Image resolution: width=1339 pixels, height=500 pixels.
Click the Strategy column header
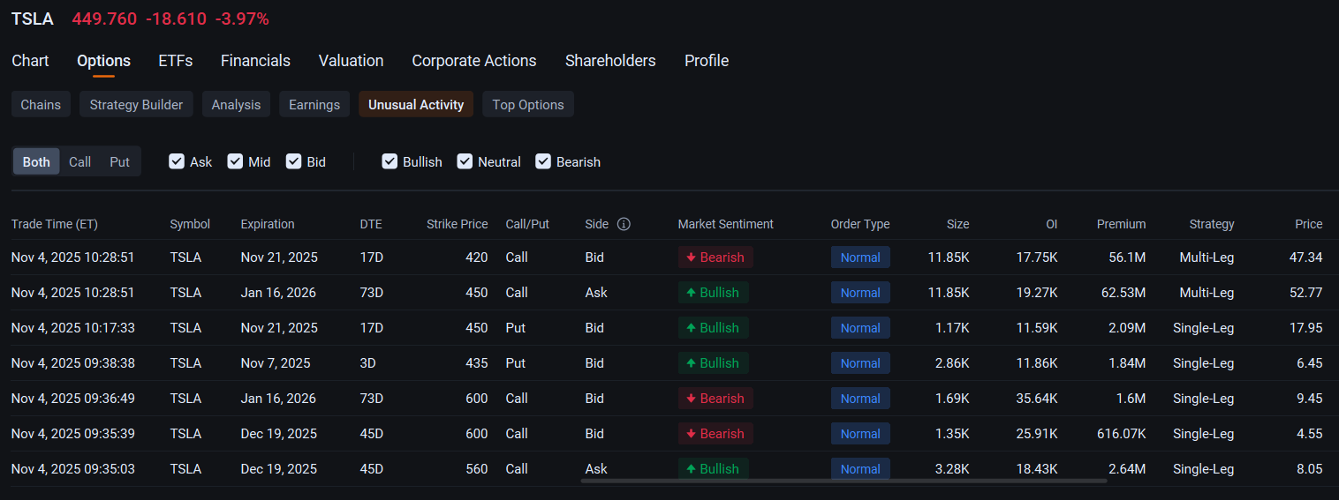click(1212, 224)
